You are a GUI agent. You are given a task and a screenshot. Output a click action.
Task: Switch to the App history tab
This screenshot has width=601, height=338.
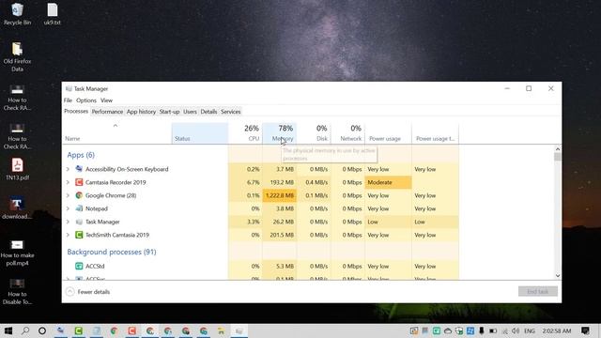(141, 112)
